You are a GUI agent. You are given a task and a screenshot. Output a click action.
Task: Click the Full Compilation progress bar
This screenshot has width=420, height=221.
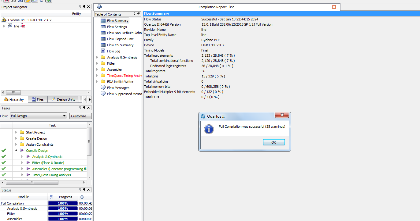[63, 203]
